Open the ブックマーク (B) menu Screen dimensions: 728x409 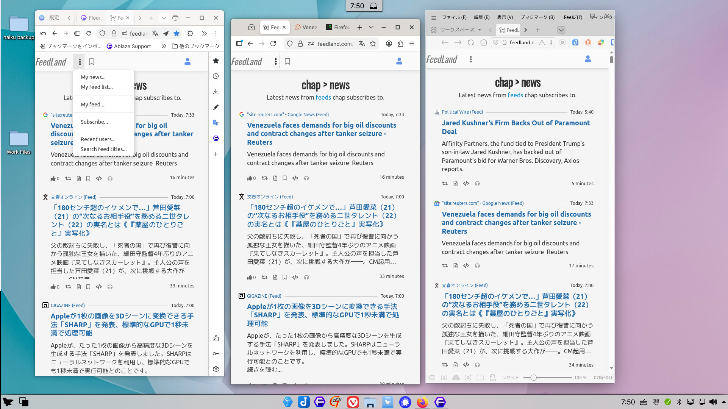click(x=537, y=17)
